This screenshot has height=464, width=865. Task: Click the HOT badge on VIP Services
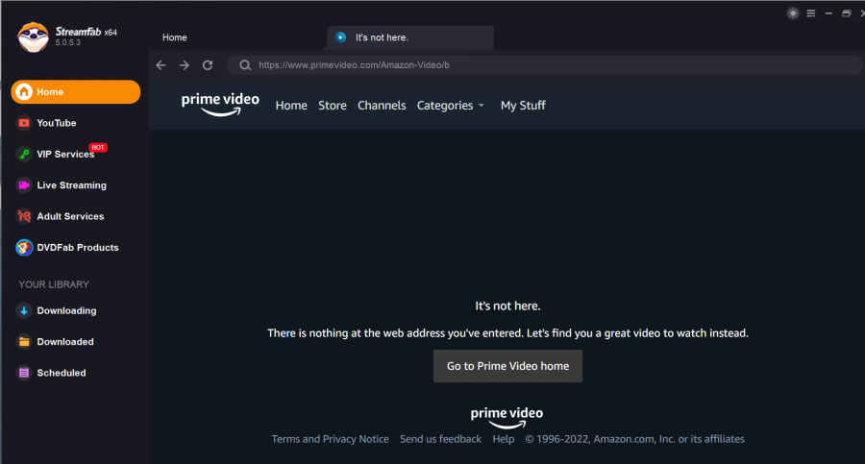click(98, 147)
